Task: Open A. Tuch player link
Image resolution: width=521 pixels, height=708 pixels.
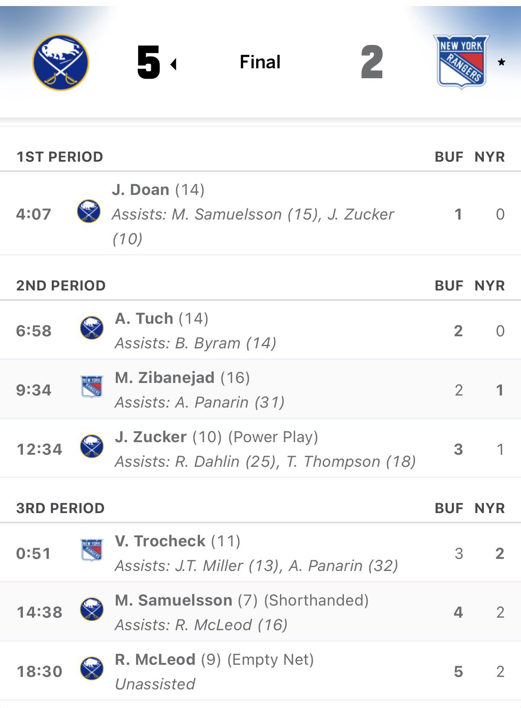Action: [x=144, y=319]
